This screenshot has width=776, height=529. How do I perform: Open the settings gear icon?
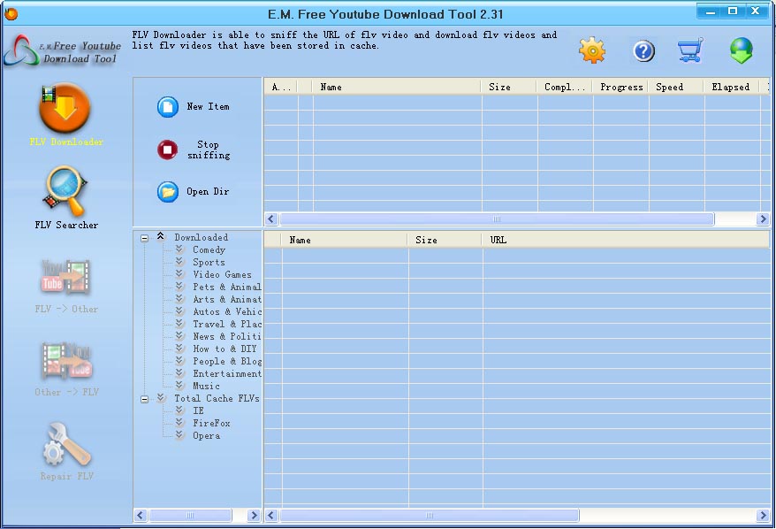point(591,50)
